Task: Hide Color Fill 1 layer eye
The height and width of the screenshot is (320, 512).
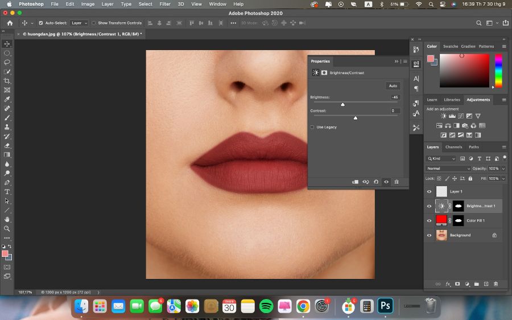Action: click(430, 220)
